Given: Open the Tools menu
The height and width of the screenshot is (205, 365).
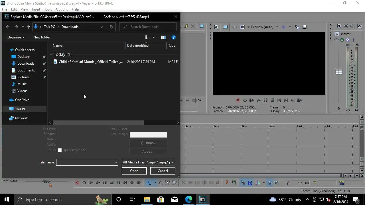Looking at the screenshot, I should (x=48, y=9).
